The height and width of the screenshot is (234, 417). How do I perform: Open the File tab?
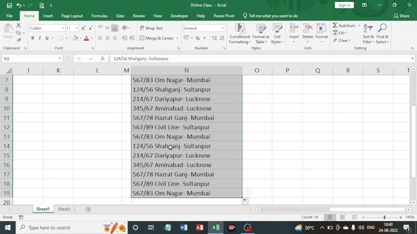(9, 16)
